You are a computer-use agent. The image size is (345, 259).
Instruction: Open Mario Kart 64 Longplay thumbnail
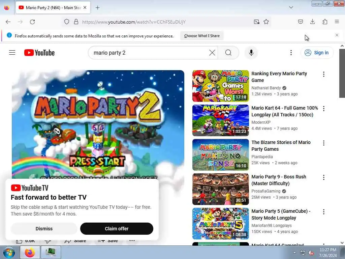pyautogui.click(x=220, y=120)
